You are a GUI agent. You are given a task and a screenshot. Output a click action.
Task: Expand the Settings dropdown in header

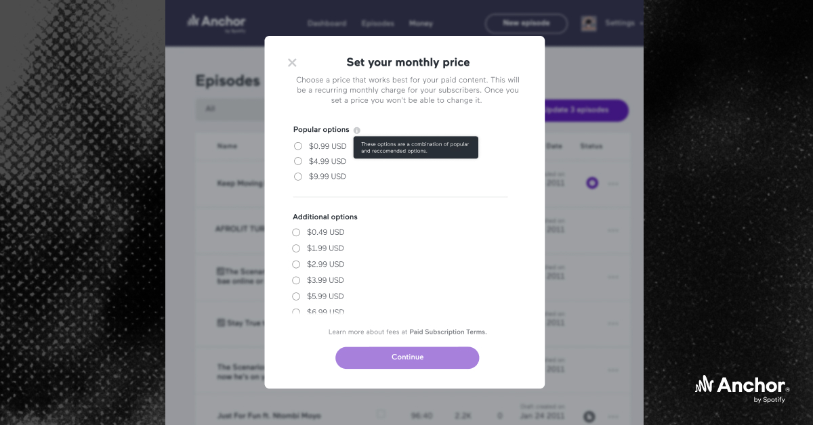pos(623,23)
